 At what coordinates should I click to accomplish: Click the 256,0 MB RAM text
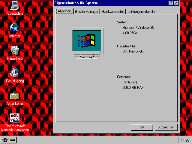(x=133, y=88)
